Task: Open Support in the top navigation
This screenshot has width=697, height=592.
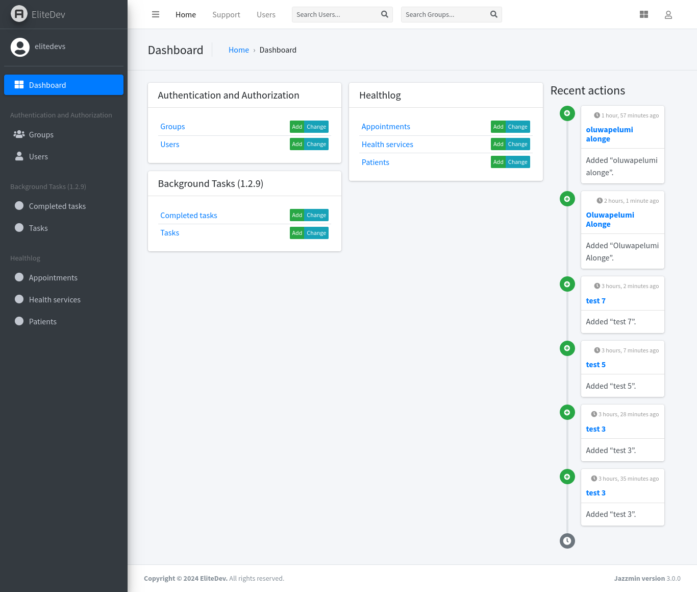Action: click(x=226, y=15)
